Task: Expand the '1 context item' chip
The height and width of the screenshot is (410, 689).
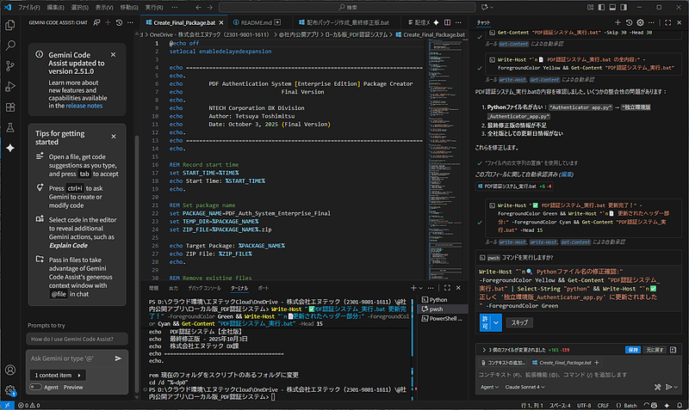Action: 59,376
